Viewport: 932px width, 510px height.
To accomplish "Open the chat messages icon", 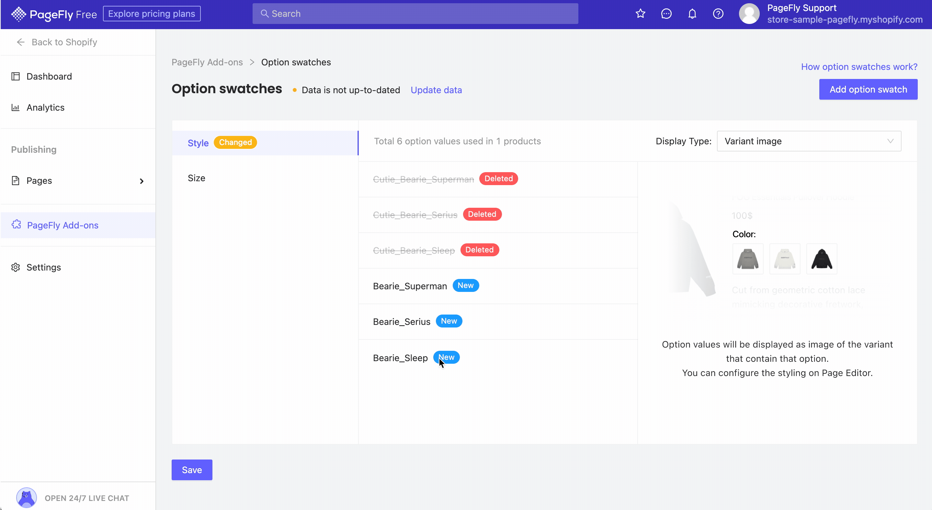I will [x=666, y=14].
